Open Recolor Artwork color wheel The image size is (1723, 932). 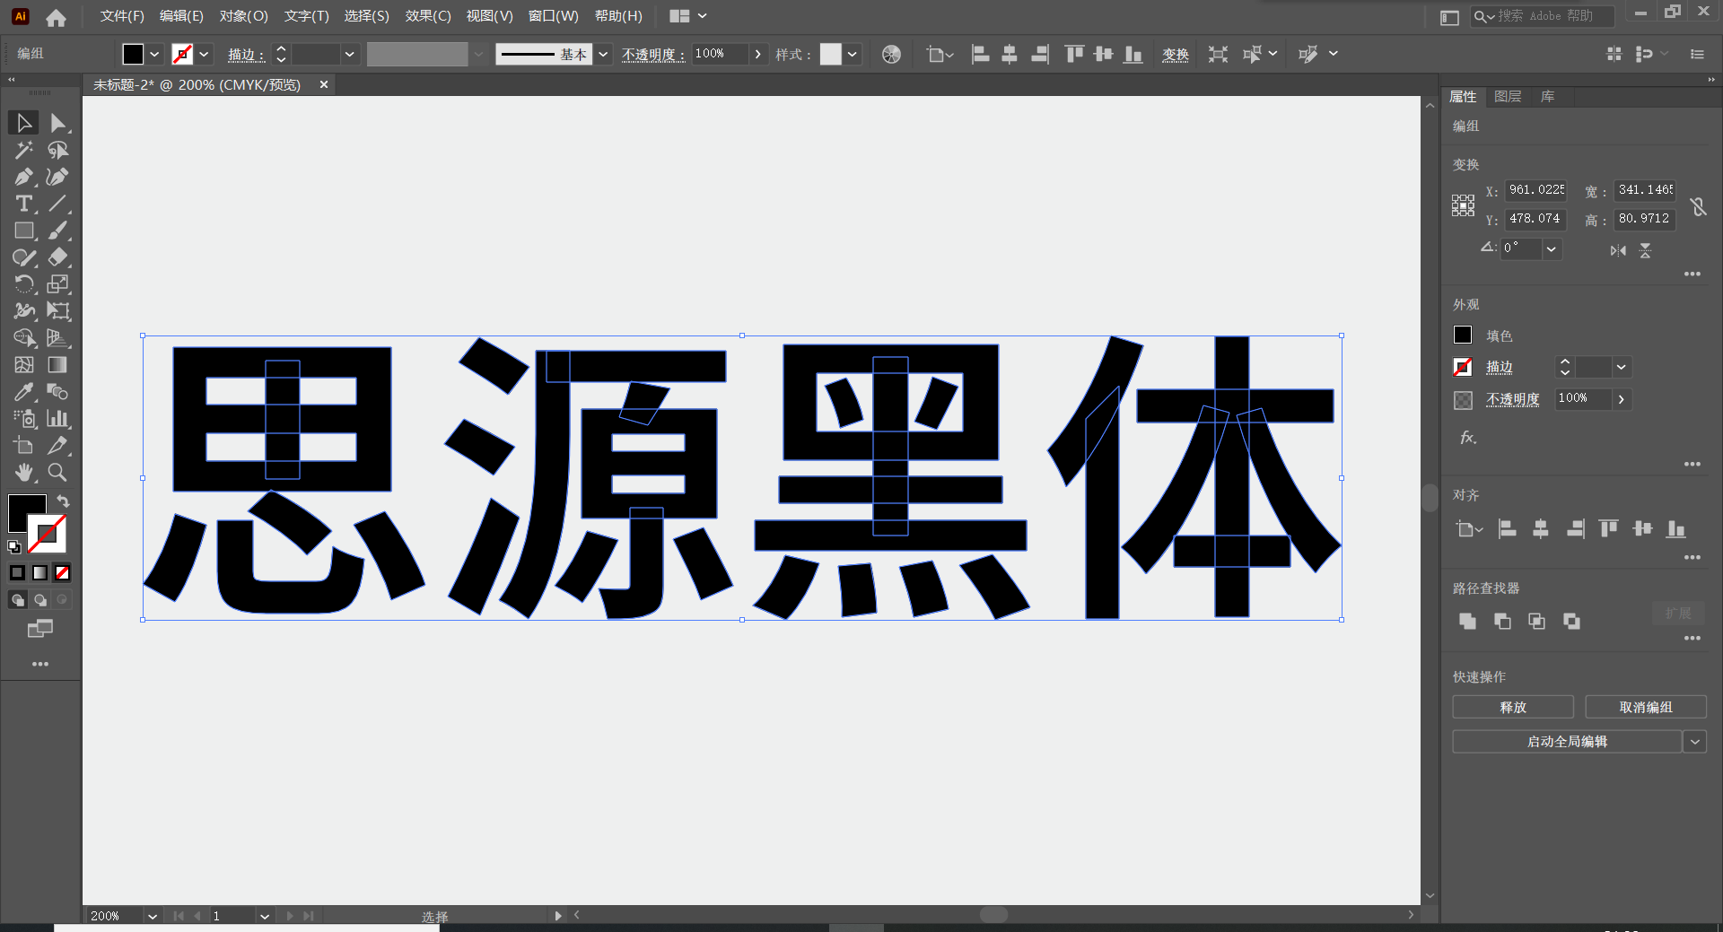coord(891,54)
